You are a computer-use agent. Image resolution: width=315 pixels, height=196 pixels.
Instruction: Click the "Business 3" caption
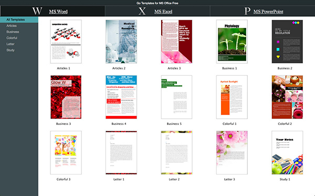point(64,124)
